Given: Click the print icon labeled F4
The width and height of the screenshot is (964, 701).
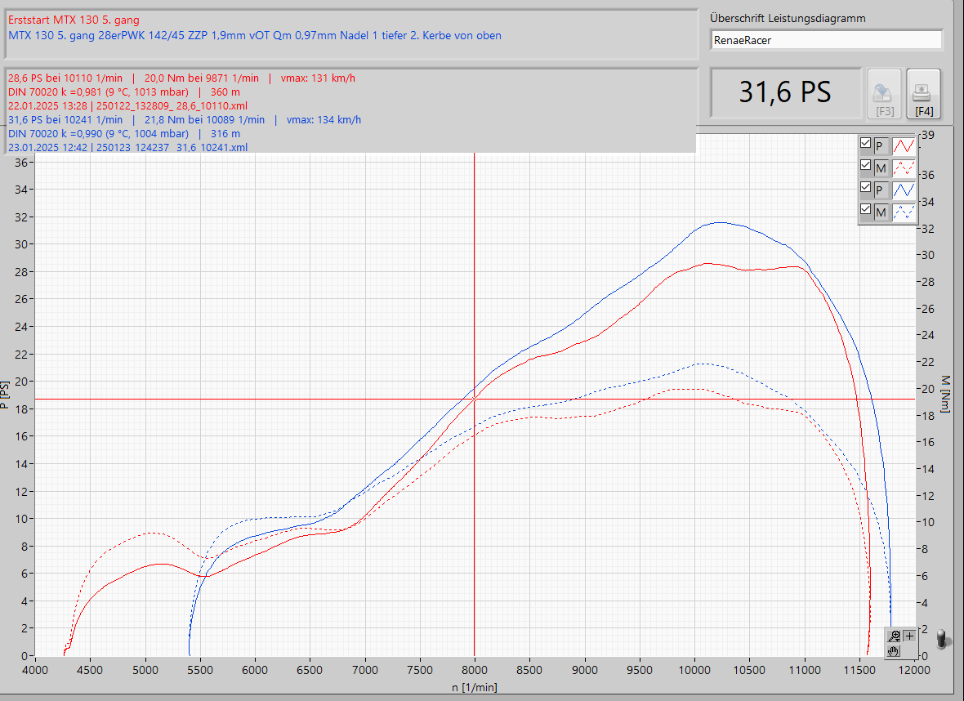Looking at the screenshot, I should (923, 95).
